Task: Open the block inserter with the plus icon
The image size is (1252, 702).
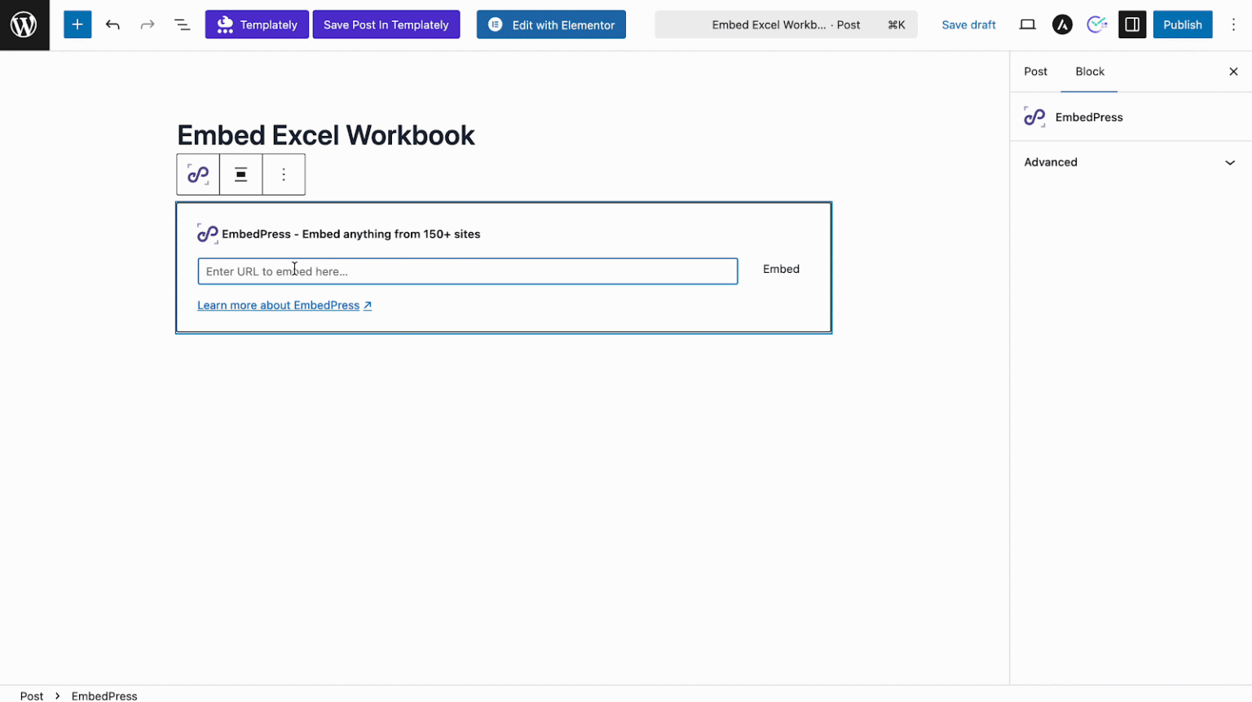Action: (77, 24)
